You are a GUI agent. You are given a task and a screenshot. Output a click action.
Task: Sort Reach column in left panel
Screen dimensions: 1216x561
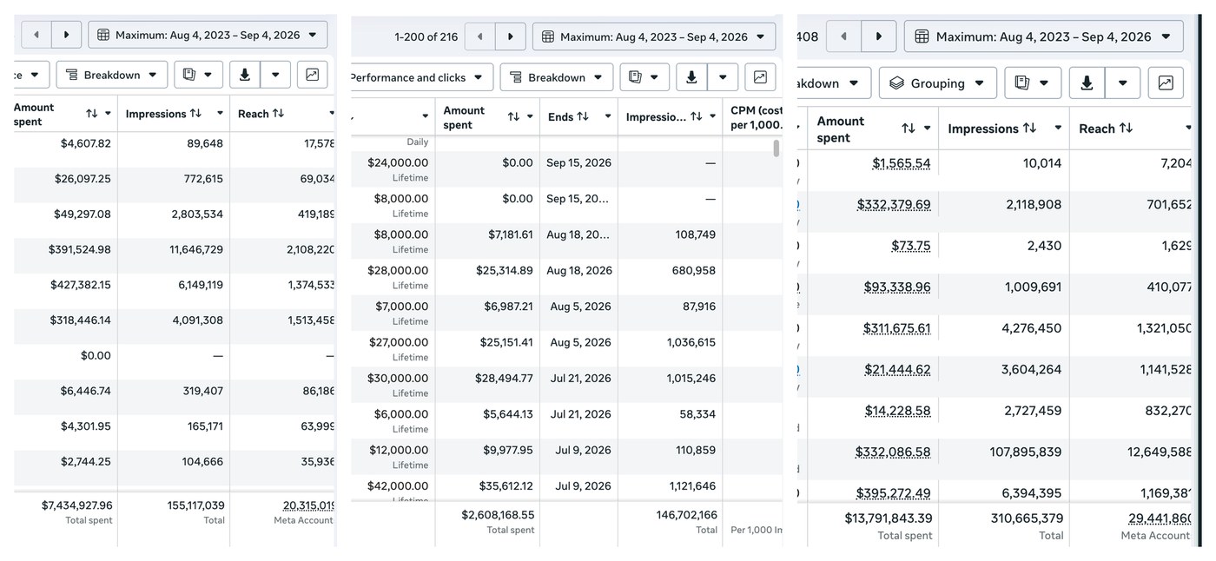[278, 114]
